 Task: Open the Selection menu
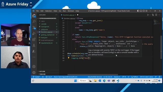[x=48, y=11]
